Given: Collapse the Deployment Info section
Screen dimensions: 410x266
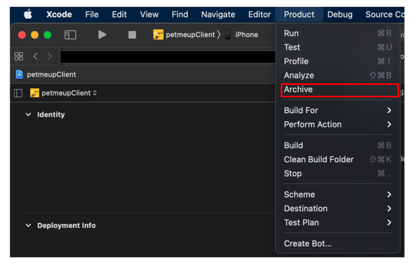Looking at the screenshot, I should (28, 225).
